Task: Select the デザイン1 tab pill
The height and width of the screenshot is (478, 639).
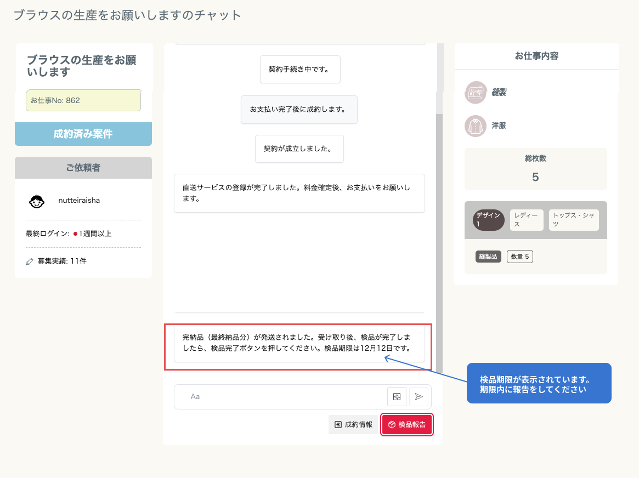Action: tap(488, 220)
